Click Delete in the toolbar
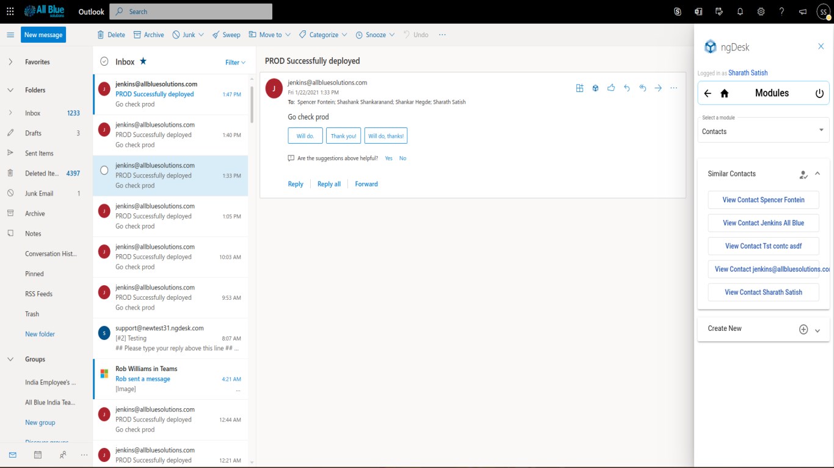This screenshot has height=468, width=834. click(111, 35)
